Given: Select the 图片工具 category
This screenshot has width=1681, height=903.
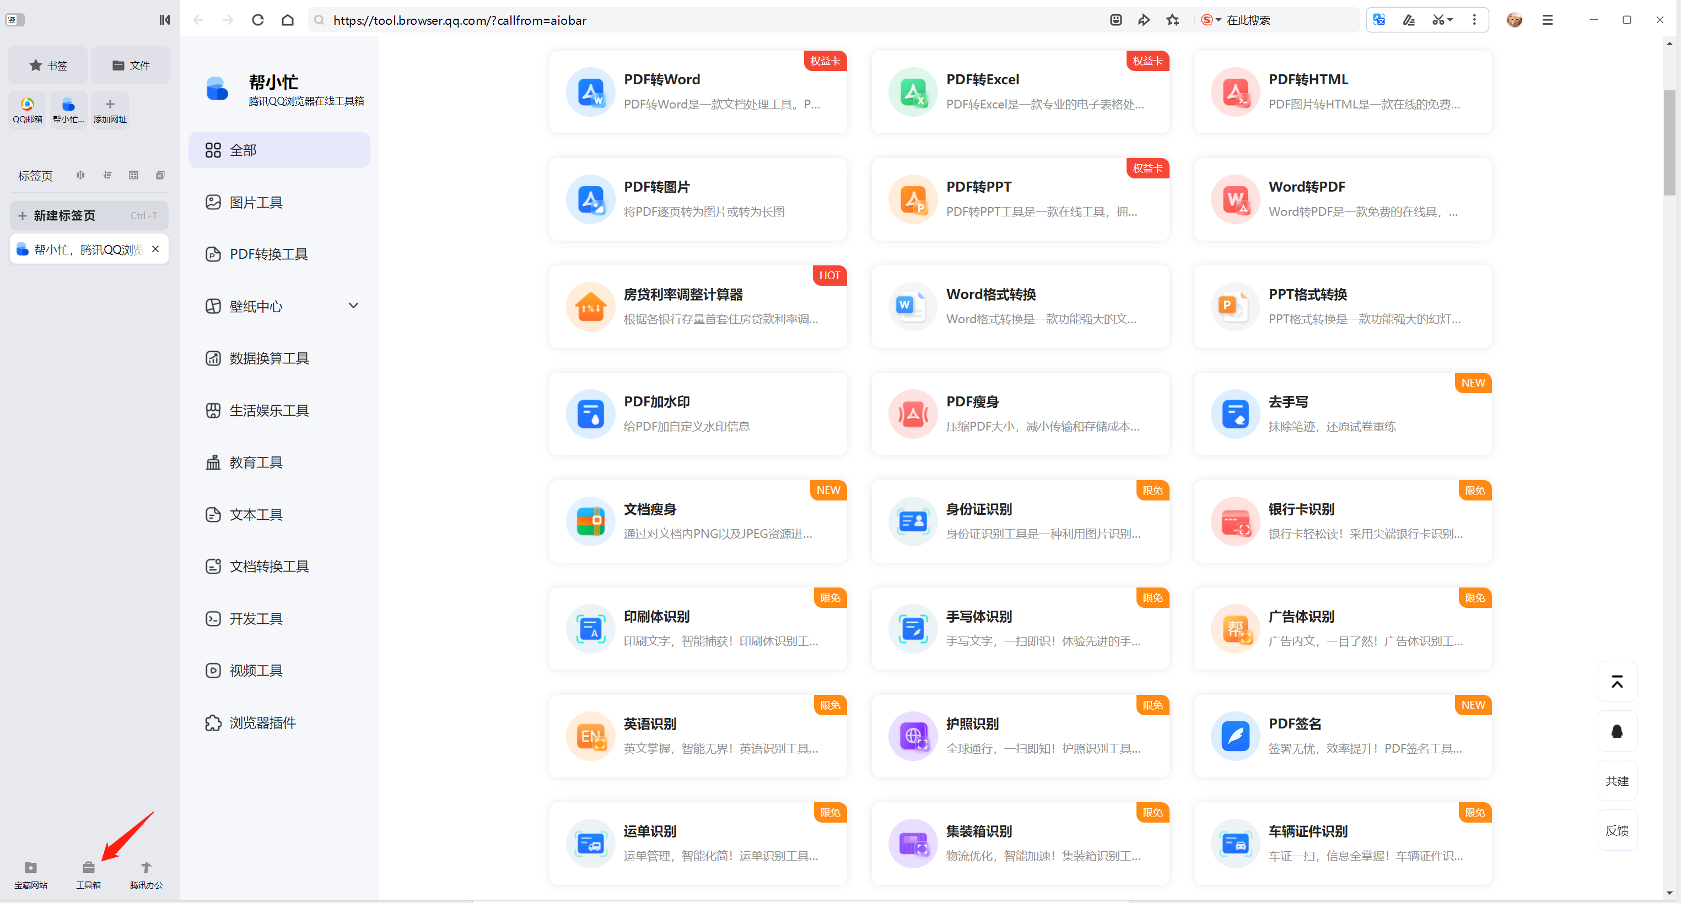Looking at the screenshot, I should (279, 202).
